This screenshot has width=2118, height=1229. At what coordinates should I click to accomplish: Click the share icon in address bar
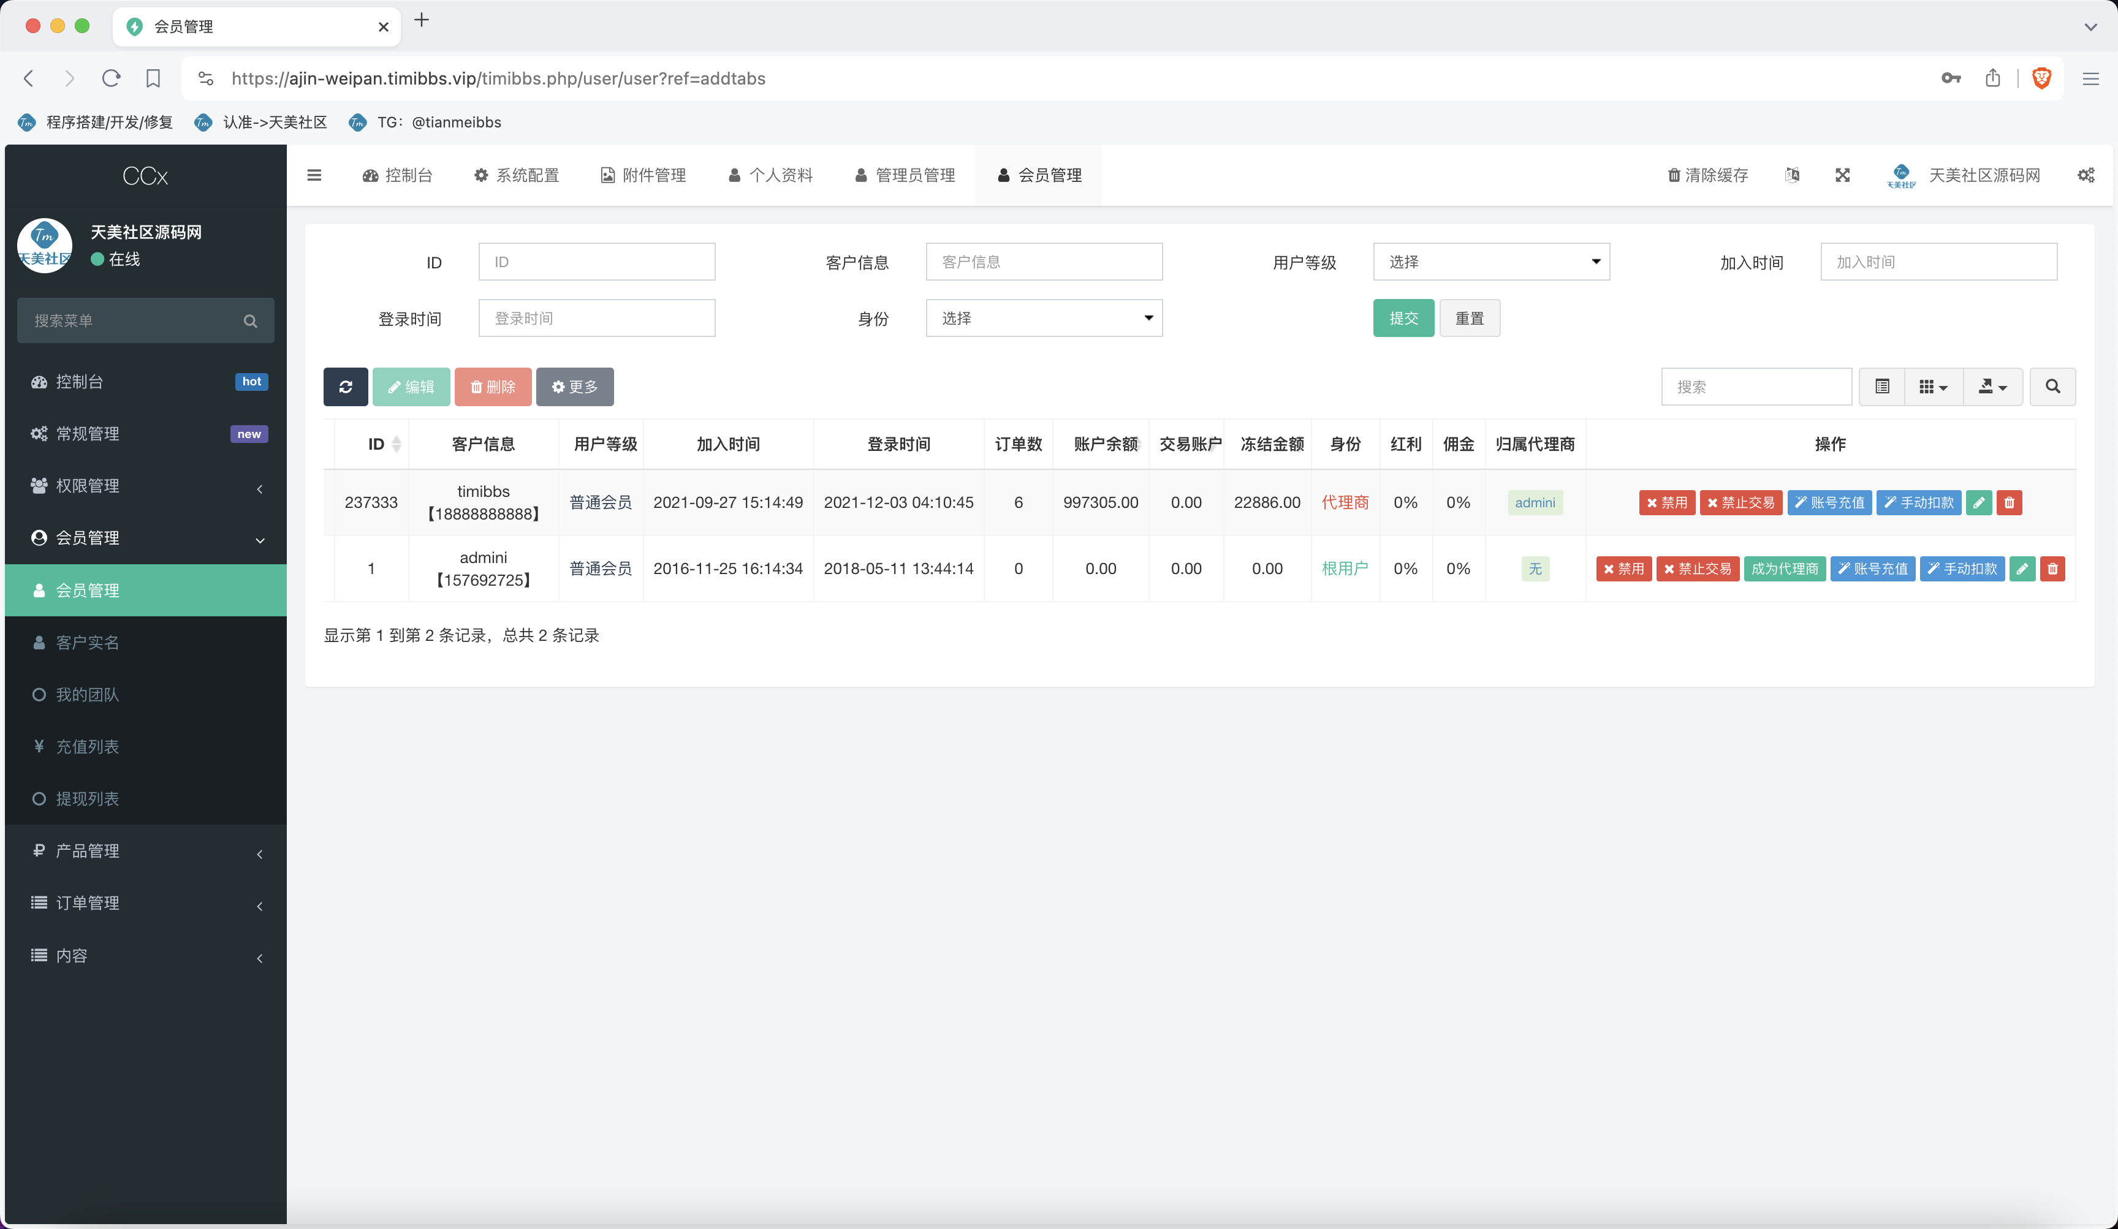(x=1993, y=78)
